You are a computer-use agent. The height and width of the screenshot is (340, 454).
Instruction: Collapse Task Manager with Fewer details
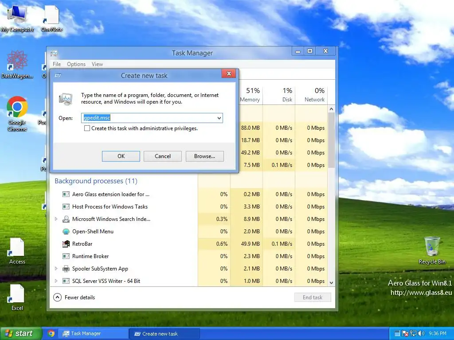click(74, 297)
